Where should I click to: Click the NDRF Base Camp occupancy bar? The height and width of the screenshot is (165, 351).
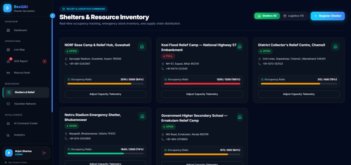coord(105,84)
